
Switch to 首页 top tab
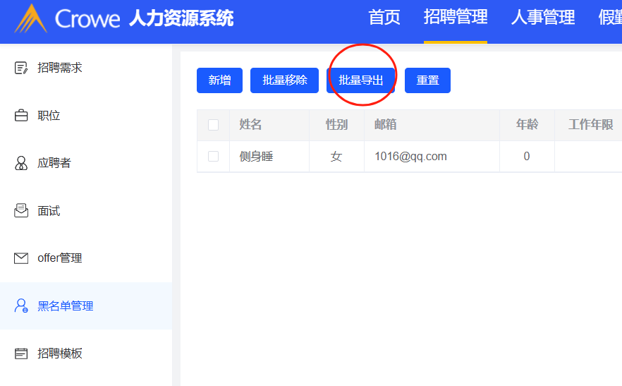[384, 18]
